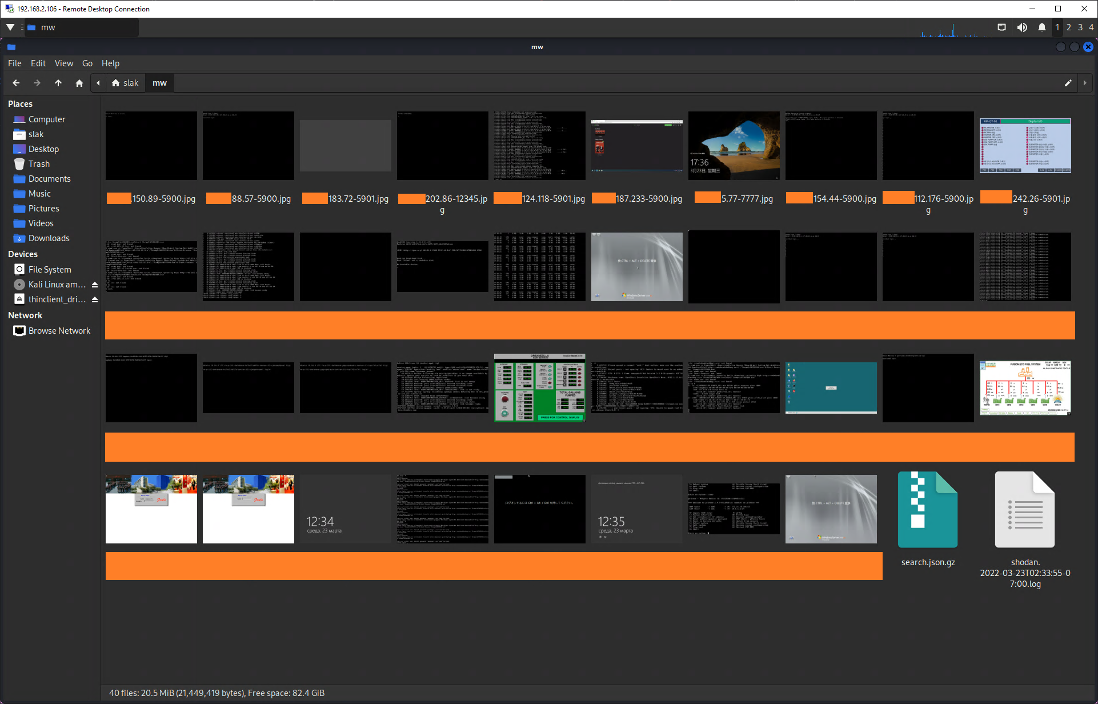
Task: Toggle path edit mode with pencil icon
Action: click(x=1068, y=83)
